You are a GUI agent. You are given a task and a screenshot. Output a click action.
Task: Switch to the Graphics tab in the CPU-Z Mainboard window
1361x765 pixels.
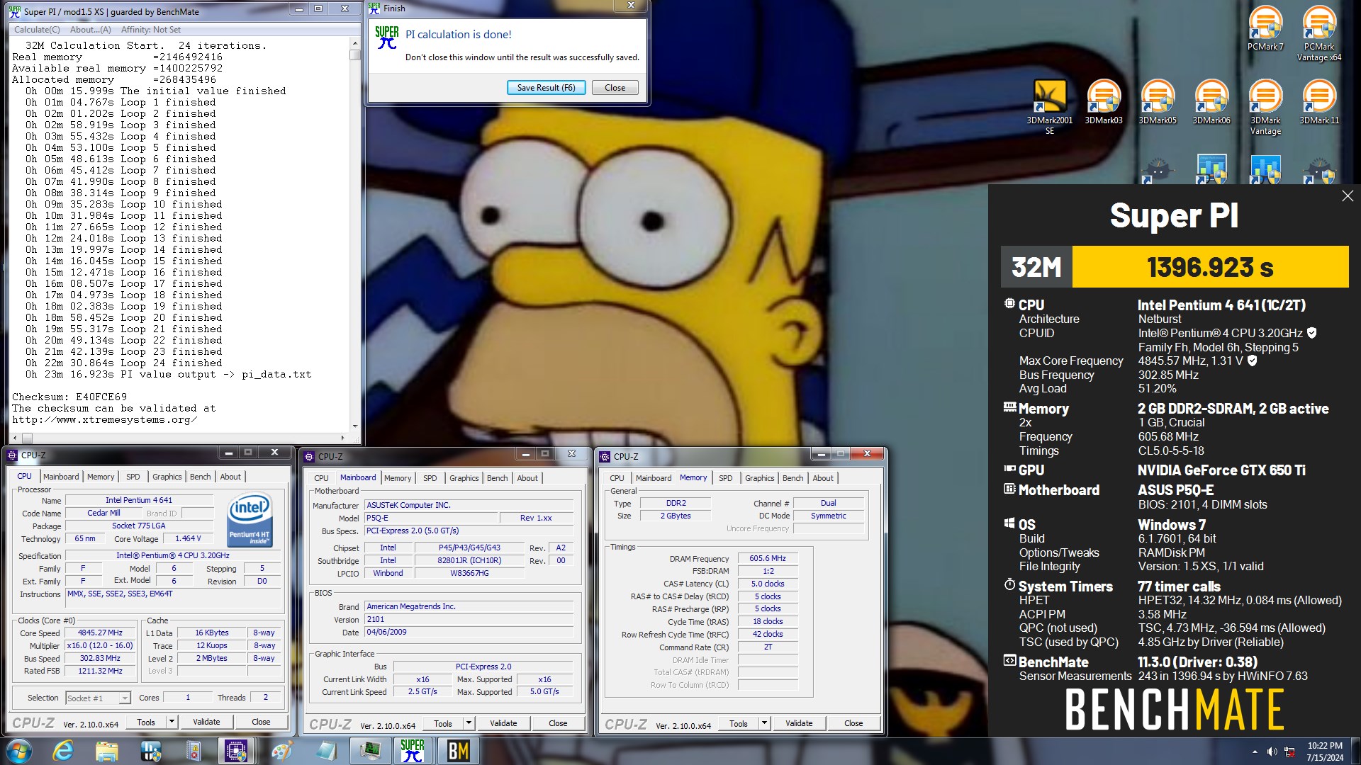click(x=464, y=478)
